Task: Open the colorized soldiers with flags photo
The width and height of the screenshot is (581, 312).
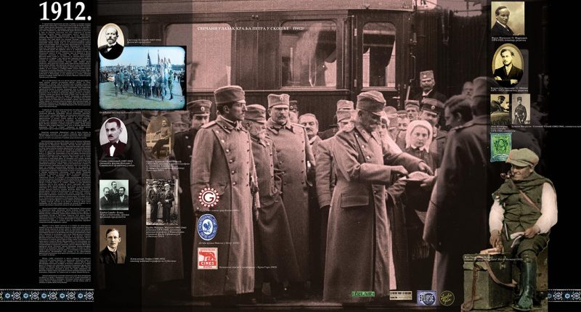Action: (142, 78)
